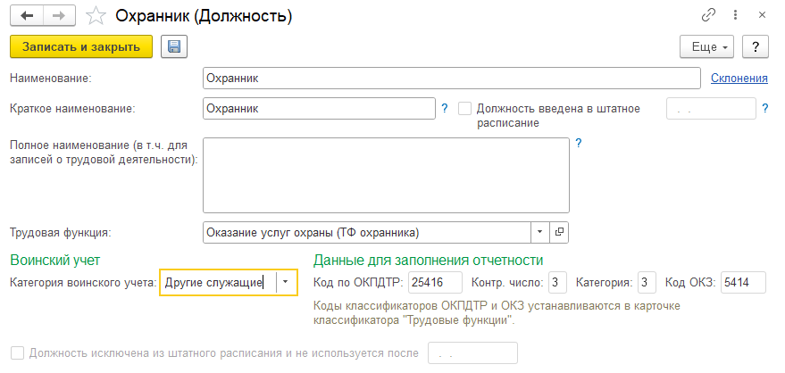Open the three-dot options menu

(x=736, y=15)
